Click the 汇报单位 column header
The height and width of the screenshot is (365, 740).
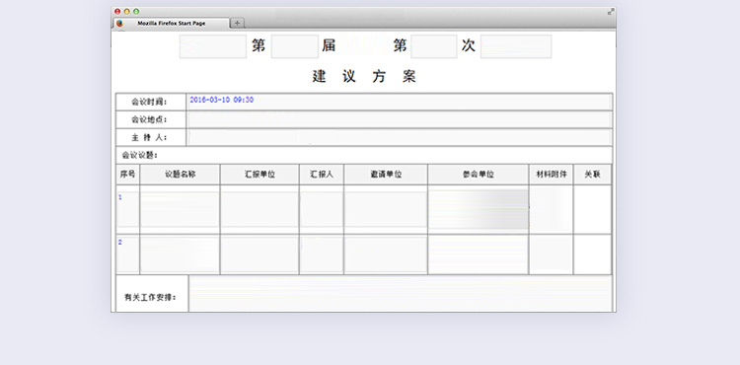coord(259,175)
